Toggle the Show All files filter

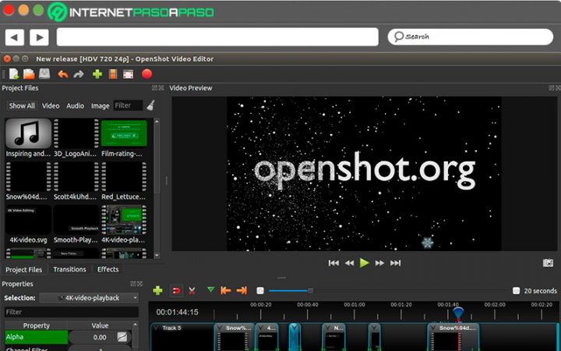pyautogui.click(x=22, y=105)
